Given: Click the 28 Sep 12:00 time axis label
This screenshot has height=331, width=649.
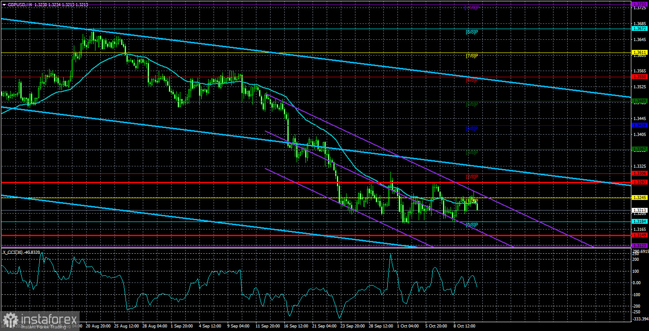Looking at the screenshot, I should (x=381, y=326).
